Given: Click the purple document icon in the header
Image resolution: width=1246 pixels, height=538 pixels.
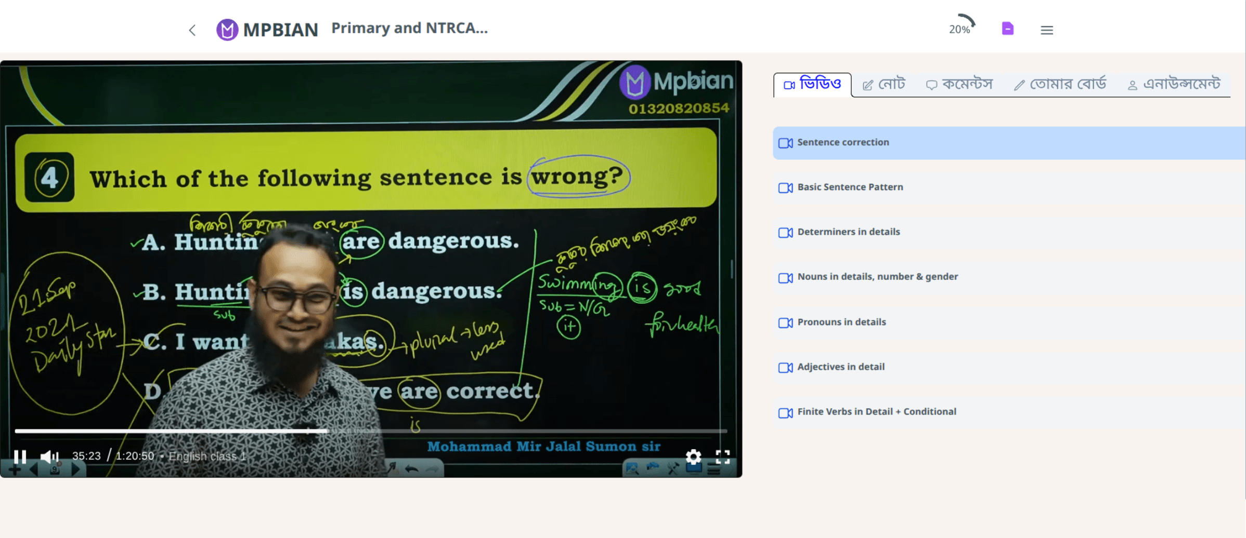Looking at the screenshot, I should click(1007, 29).
